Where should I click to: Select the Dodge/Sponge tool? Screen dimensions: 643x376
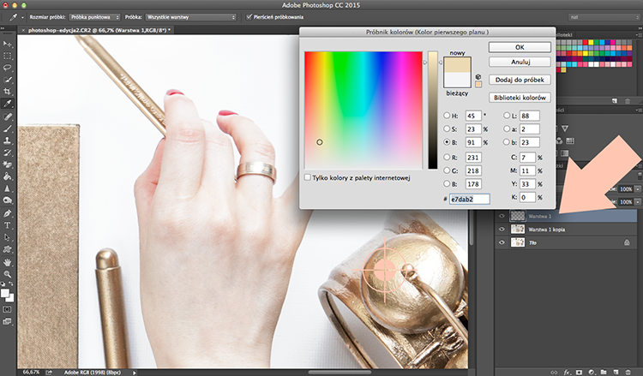click(x=8, y=200)
